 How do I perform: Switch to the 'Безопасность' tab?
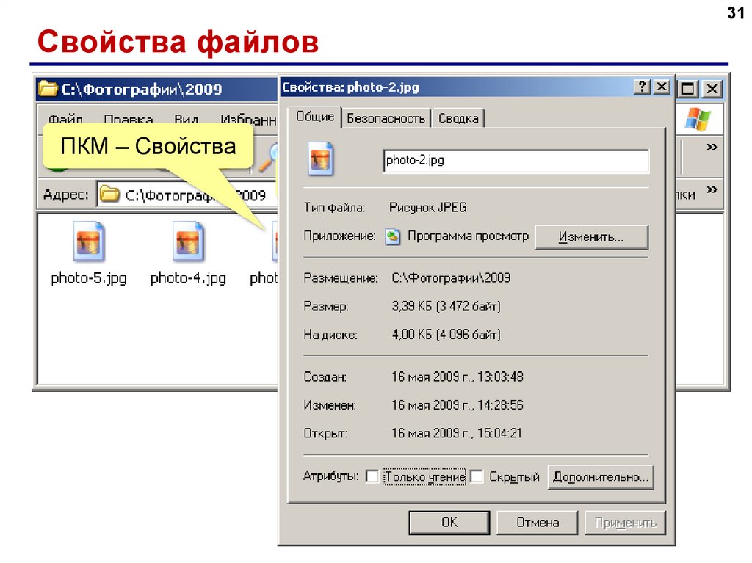pyautogui.click(x=386, y=118)
